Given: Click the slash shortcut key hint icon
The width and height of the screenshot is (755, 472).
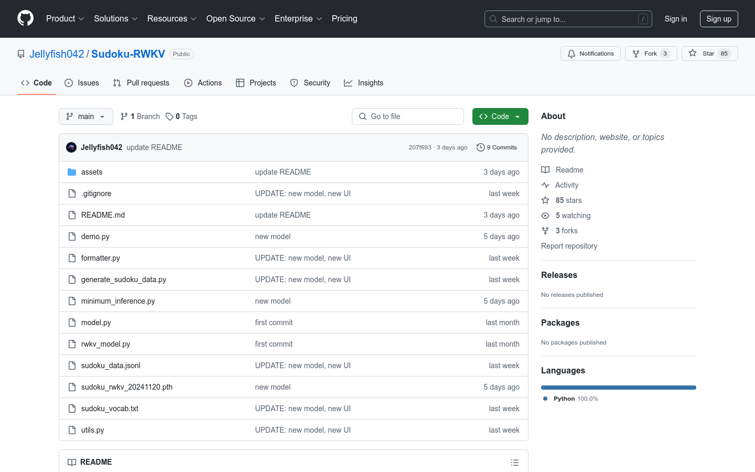Looking at the screenshot, I should [643, 19].
